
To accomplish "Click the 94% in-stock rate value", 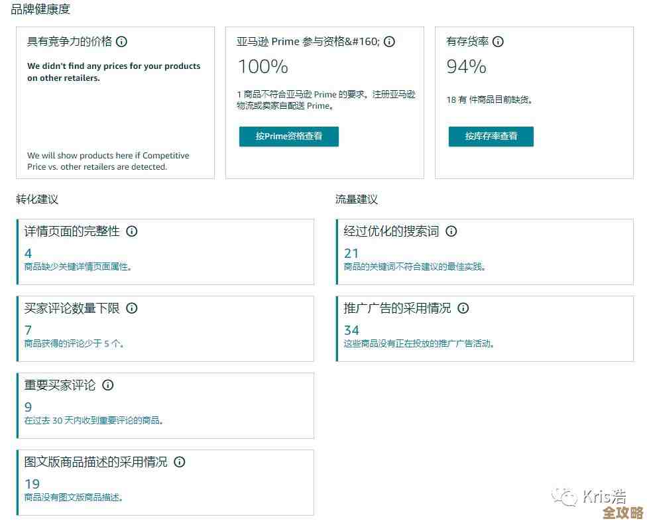I will click(x=467, y=66).
